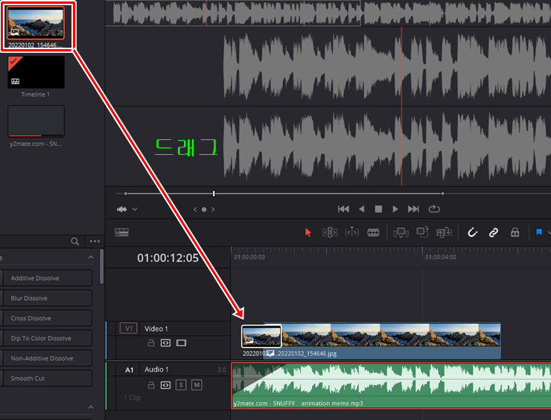Click the timecode 01:00:12:05 field
The height and width of the screenshot is (420, 551).
click(x=168, y=258)
